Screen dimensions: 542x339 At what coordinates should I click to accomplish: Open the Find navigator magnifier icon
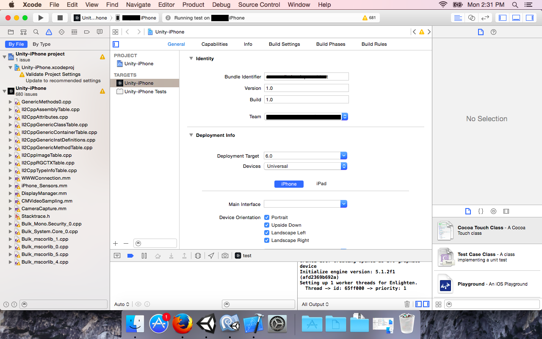point(36,32)
